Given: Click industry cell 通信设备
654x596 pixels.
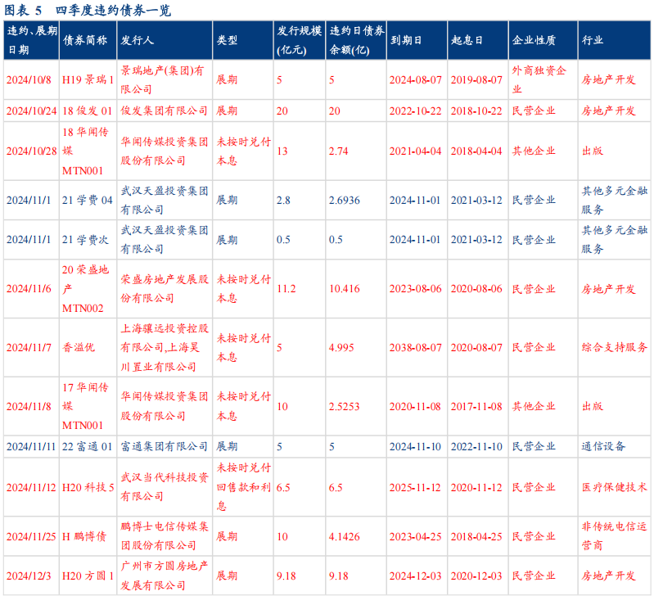Looking at the screenshot, I should point(603,447).
